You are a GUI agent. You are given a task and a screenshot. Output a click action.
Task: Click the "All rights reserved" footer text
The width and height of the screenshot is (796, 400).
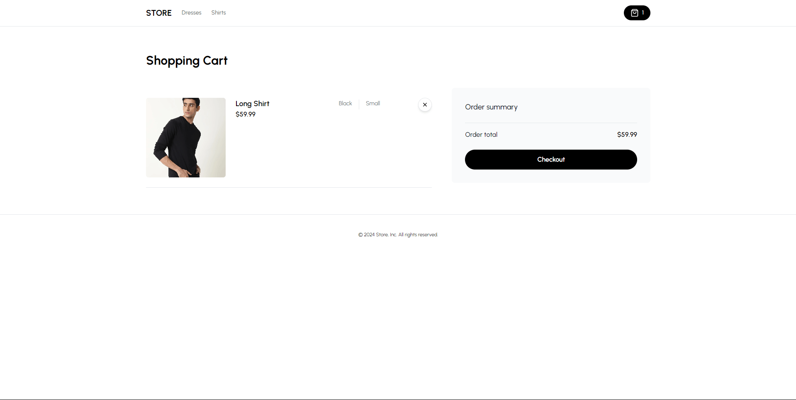(418, 235)
